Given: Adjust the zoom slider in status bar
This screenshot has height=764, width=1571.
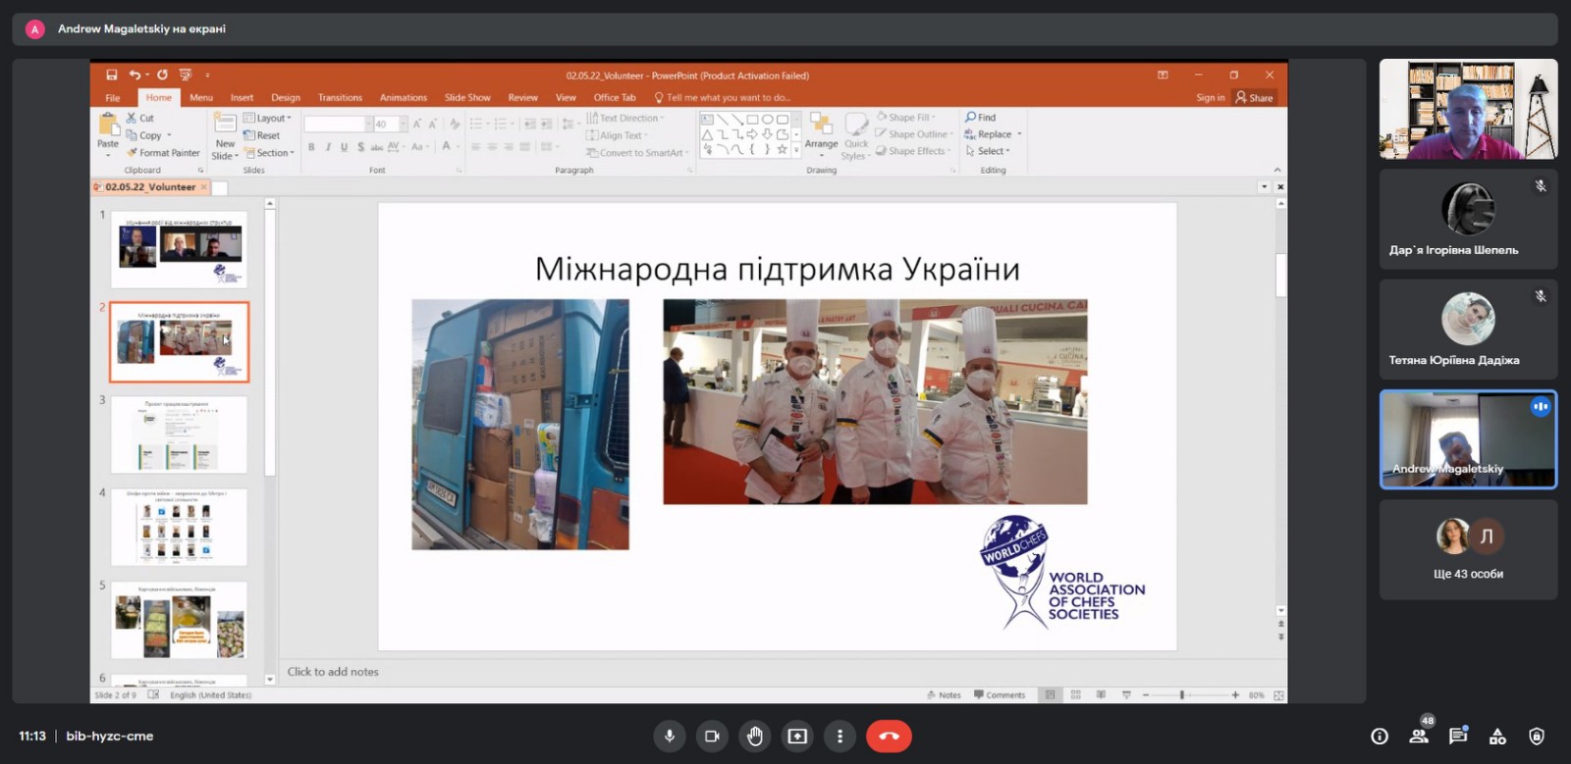Looking at the screenshot, I should (x=1182, y=695).
